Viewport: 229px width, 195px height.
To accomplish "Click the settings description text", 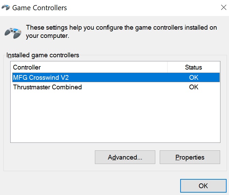I will pyautogui.click(x=121, y=32).
